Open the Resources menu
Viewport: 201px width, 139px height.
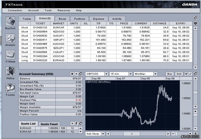pyautogui.click(x=64, y=10)
